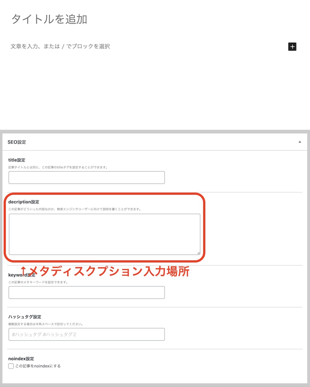Enable the この記事をnoindexにする checkbox

click(11, 366)
